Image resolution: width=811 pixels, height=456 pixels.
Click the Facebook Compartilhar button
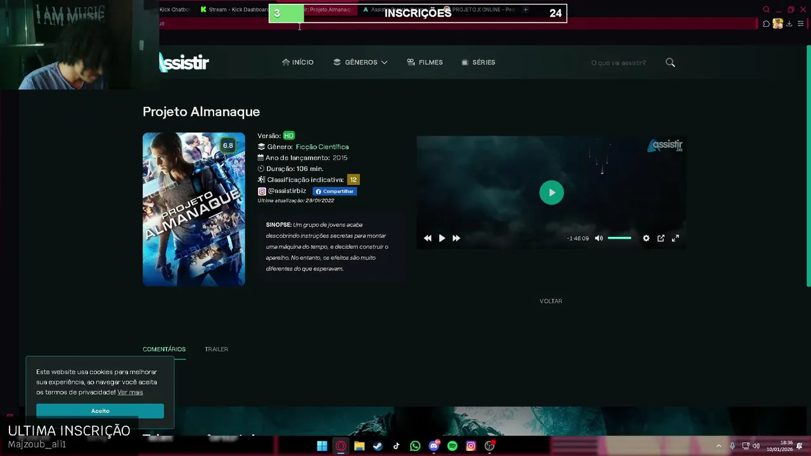pyautogui.click(x=335, y=191)
